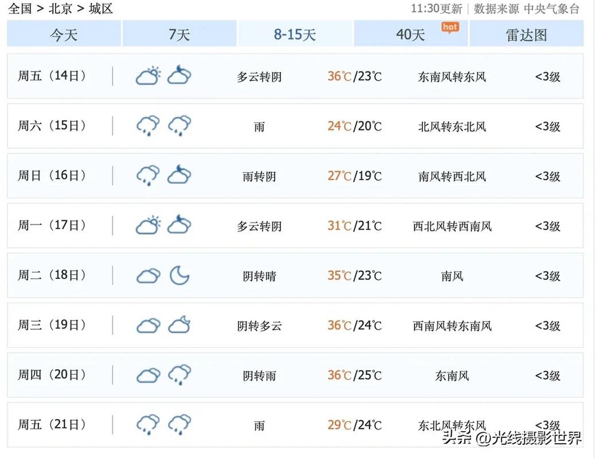Click the 中央气象台 data source link
This screenshot has width=595, height=458.
tap(551, 9)
